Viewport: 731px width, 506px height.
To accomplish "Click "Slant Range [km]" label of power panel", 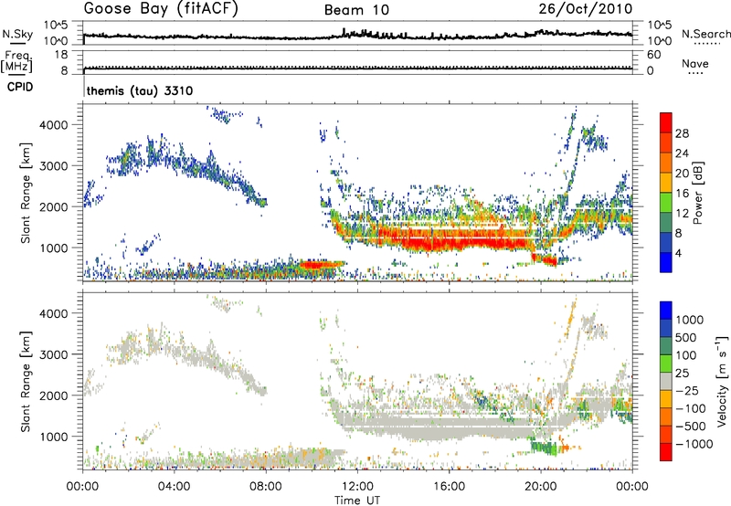I will click(x=26, y=193).
